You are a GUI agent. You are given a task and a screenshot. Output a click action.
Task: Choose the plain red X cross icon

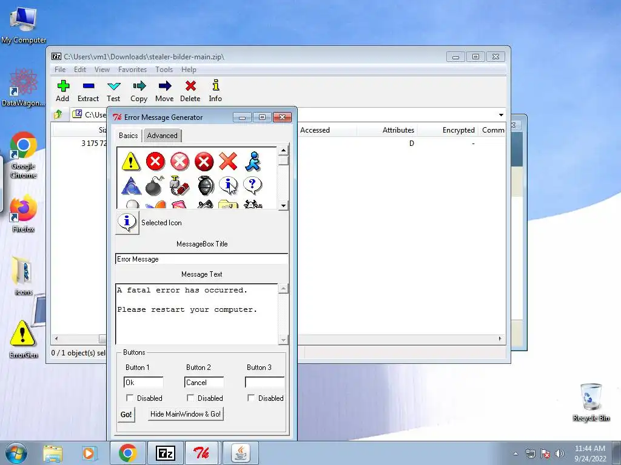point(228,161)
